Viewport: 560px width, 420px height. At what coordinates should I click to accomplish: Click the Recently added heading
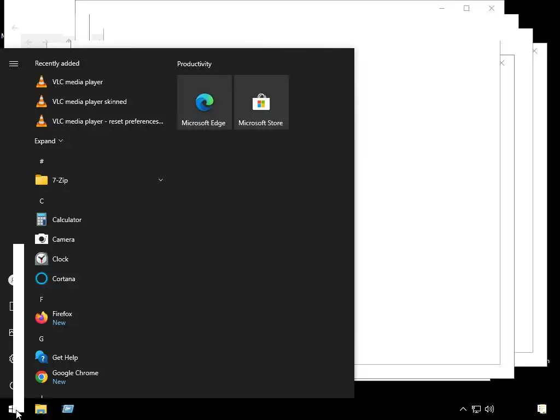(57, 63)
